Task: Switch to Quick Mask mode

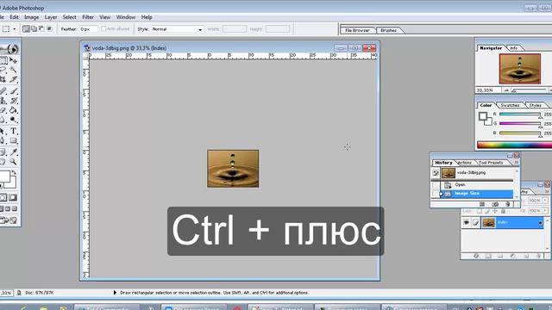Action: (x=13, y=197)
